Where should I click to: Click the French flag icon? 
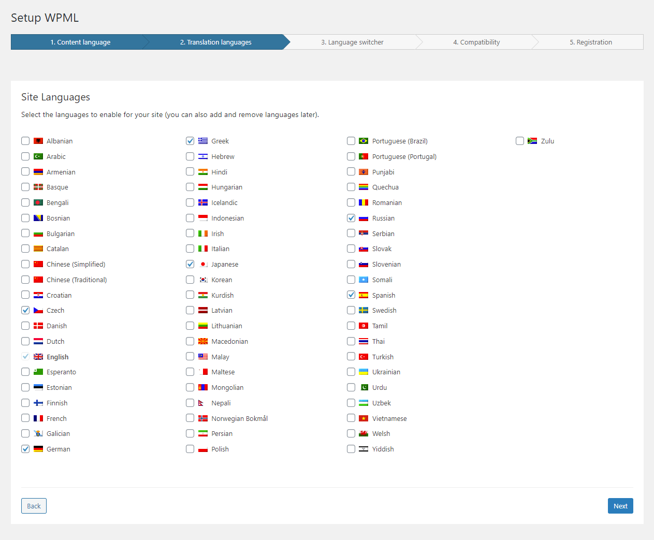click(x=38, y=418)
